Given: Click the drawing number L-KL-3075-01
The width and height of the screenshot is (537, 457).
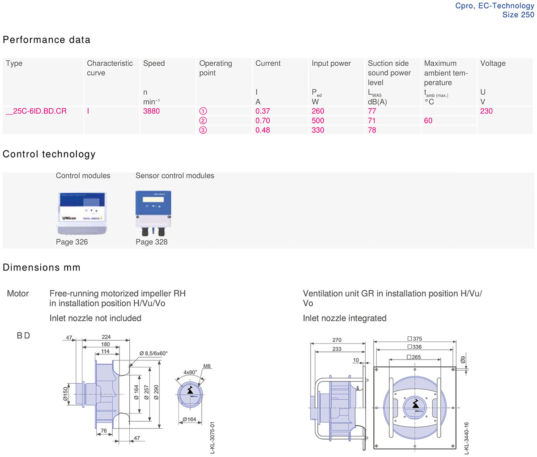Looking at the screenshot, I should pyautogui.click(x=213, y=437).
